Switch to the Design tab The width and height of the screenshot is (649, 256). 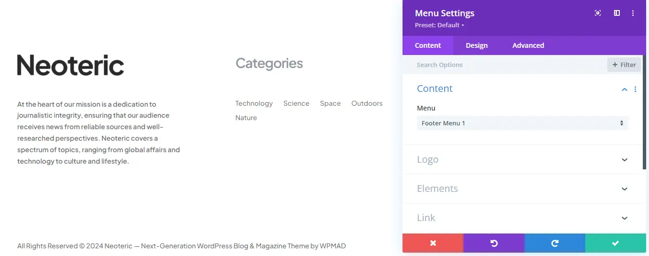click(477, 45)
